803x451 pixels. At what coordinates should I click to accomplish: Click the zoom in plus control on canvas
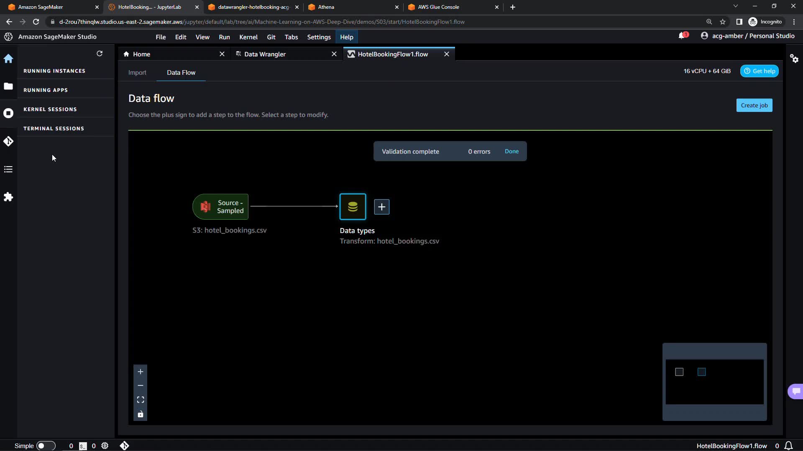click(141, 372)
